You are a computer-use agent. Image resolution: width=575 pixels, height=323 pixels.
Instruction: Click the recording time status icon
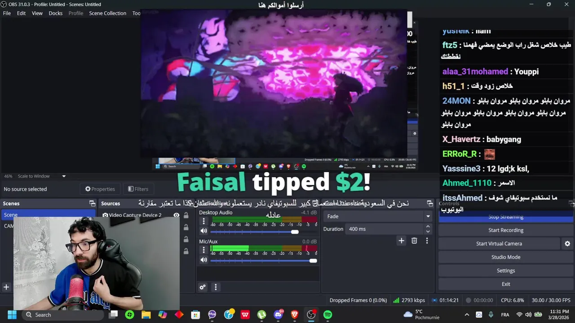tap(469, 300)
